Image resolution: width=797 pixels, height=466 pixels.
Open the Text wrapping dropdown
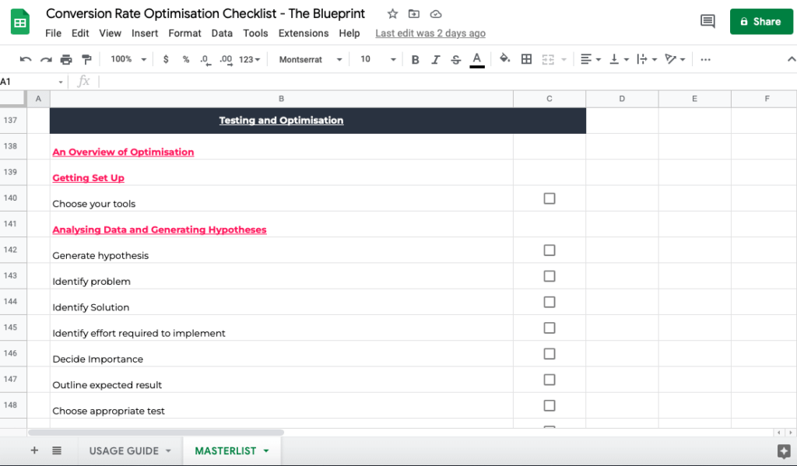647,59
